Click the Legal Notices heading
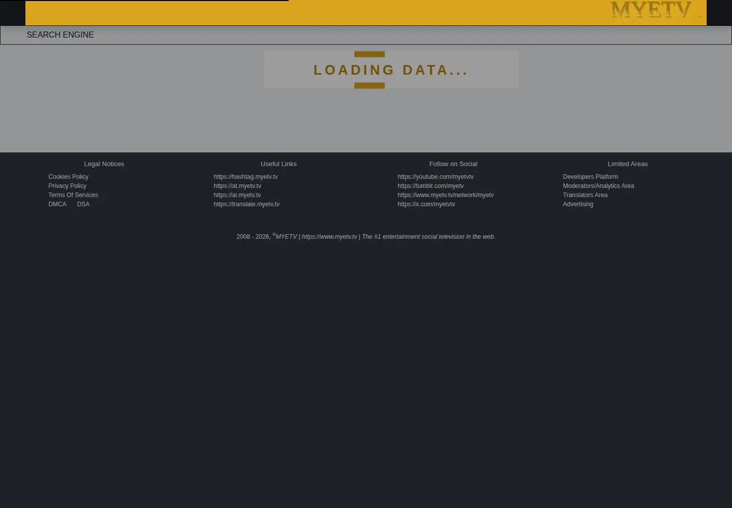This screenshot has height=508, width=732. [104, 164]
